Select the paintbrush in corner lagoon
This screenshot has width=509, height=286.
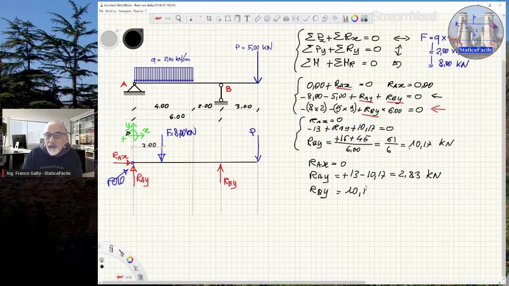tap(121, 253)
